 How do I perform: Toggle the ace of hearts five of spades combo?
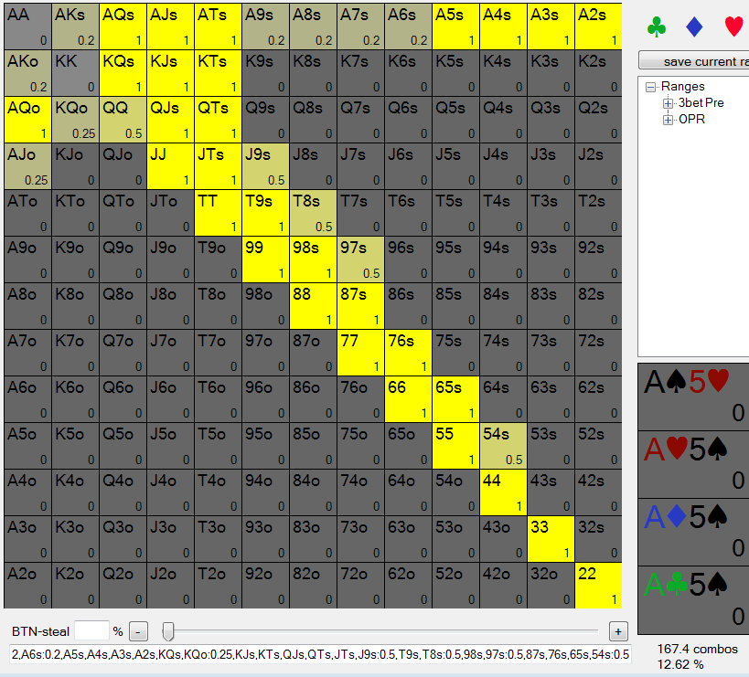693,465
